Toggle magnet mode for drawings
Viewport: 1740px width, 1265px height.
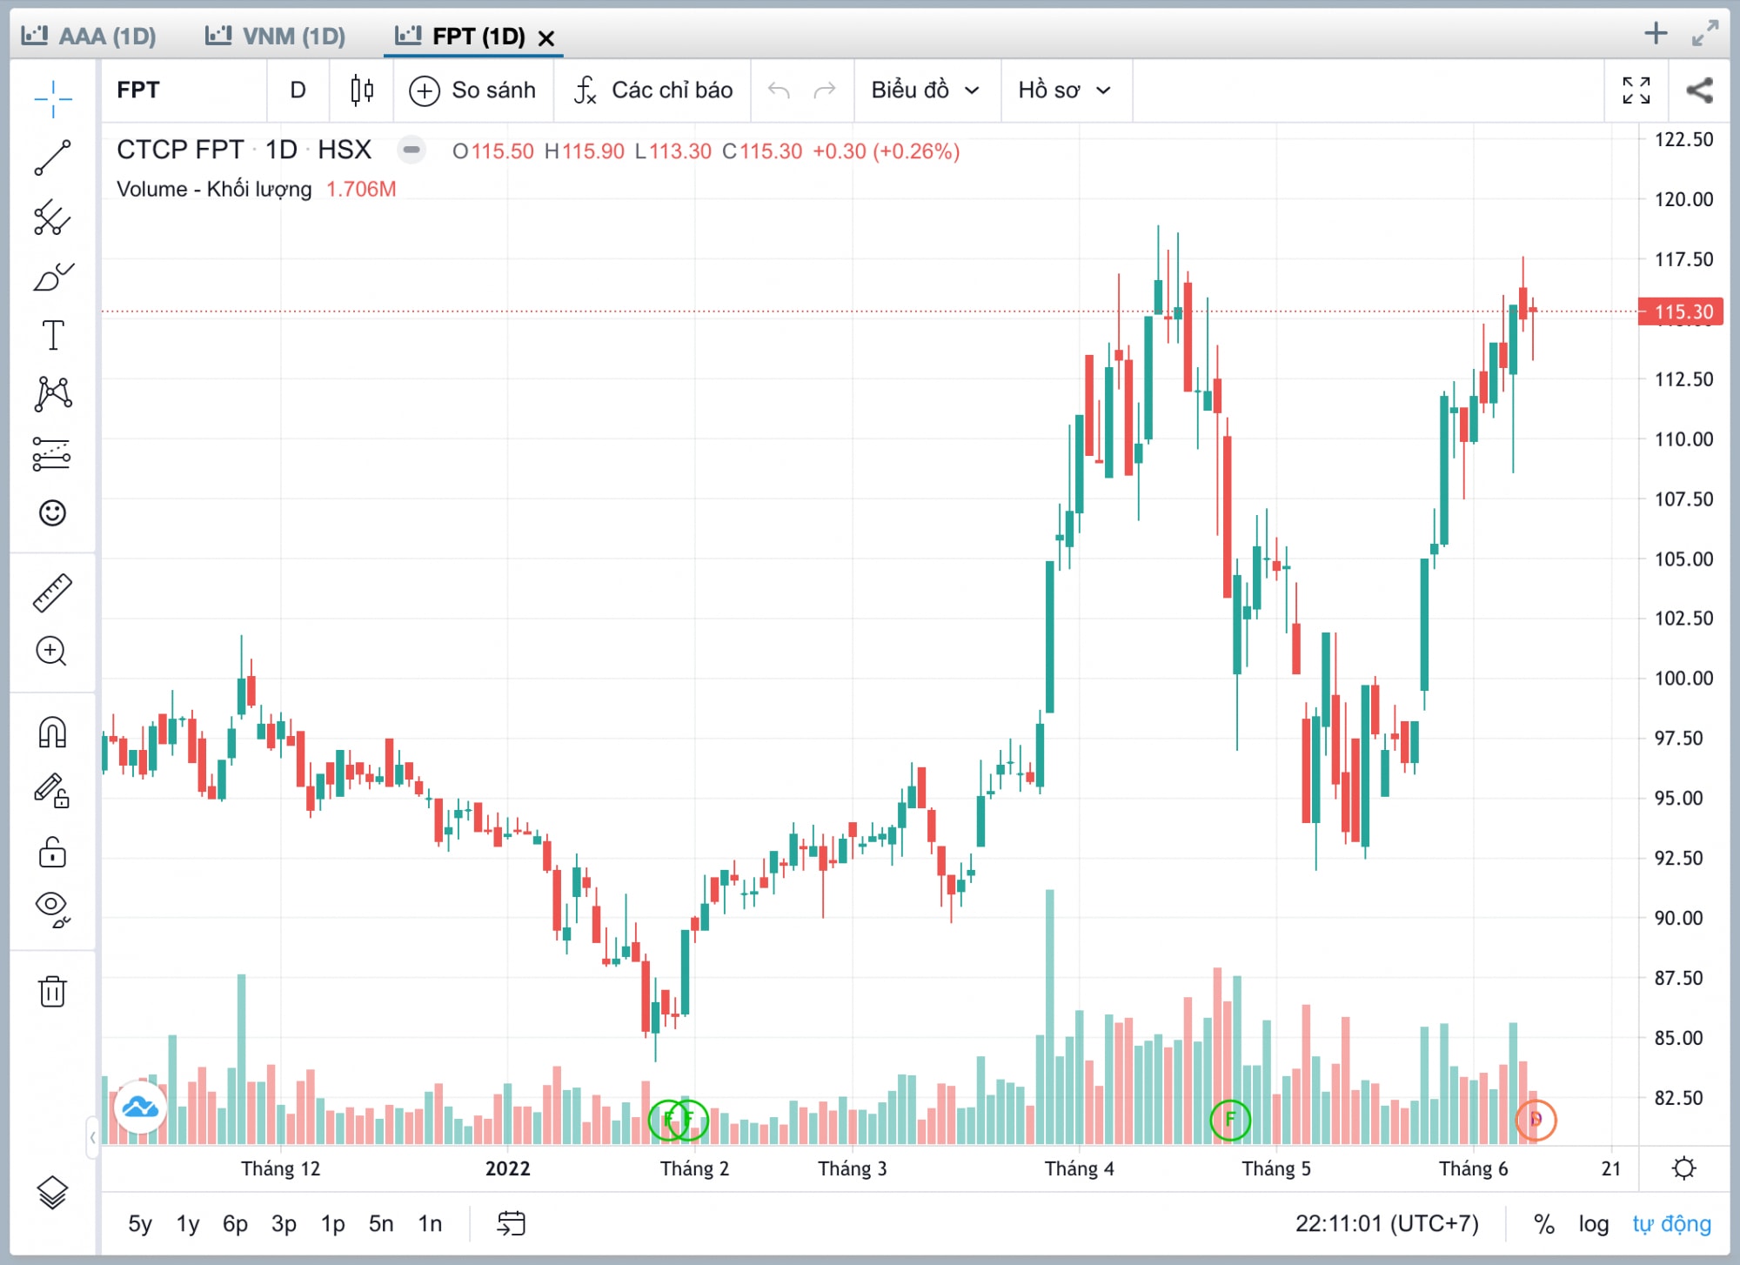(x=53, y=732)
